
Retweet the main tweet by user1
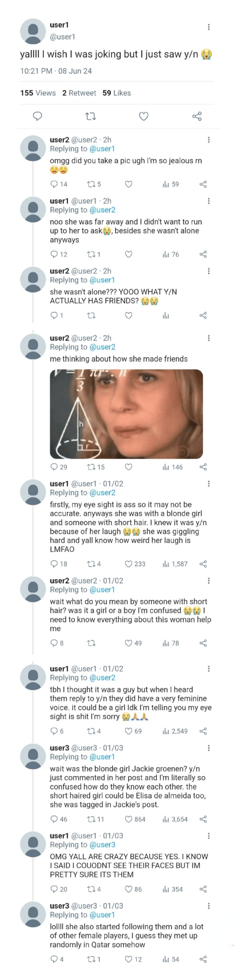tap(91, 117)
